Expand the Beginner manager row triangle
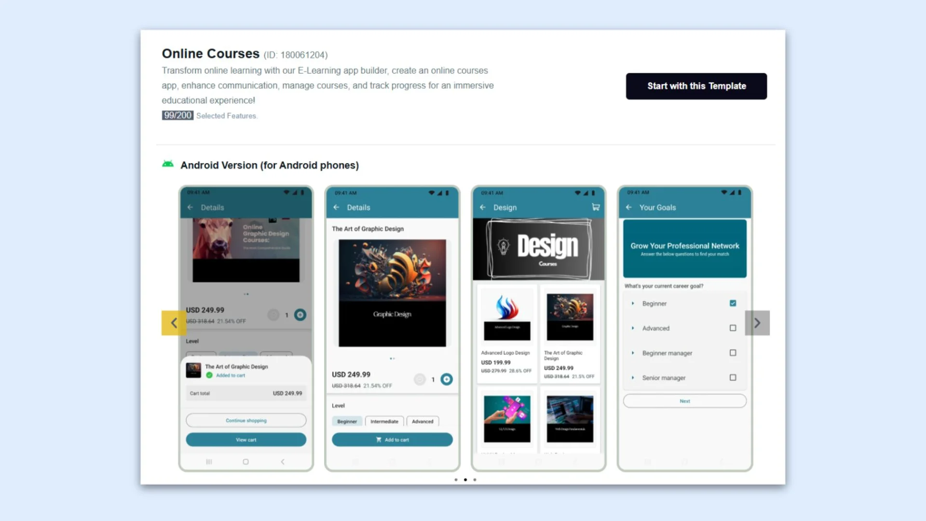 (633, 353)
